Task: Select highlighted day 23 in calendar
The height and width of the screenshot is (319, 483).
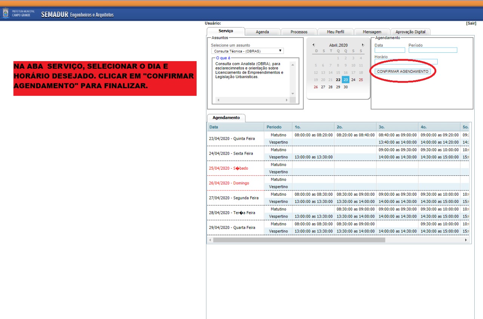Action: pos(346,80)
